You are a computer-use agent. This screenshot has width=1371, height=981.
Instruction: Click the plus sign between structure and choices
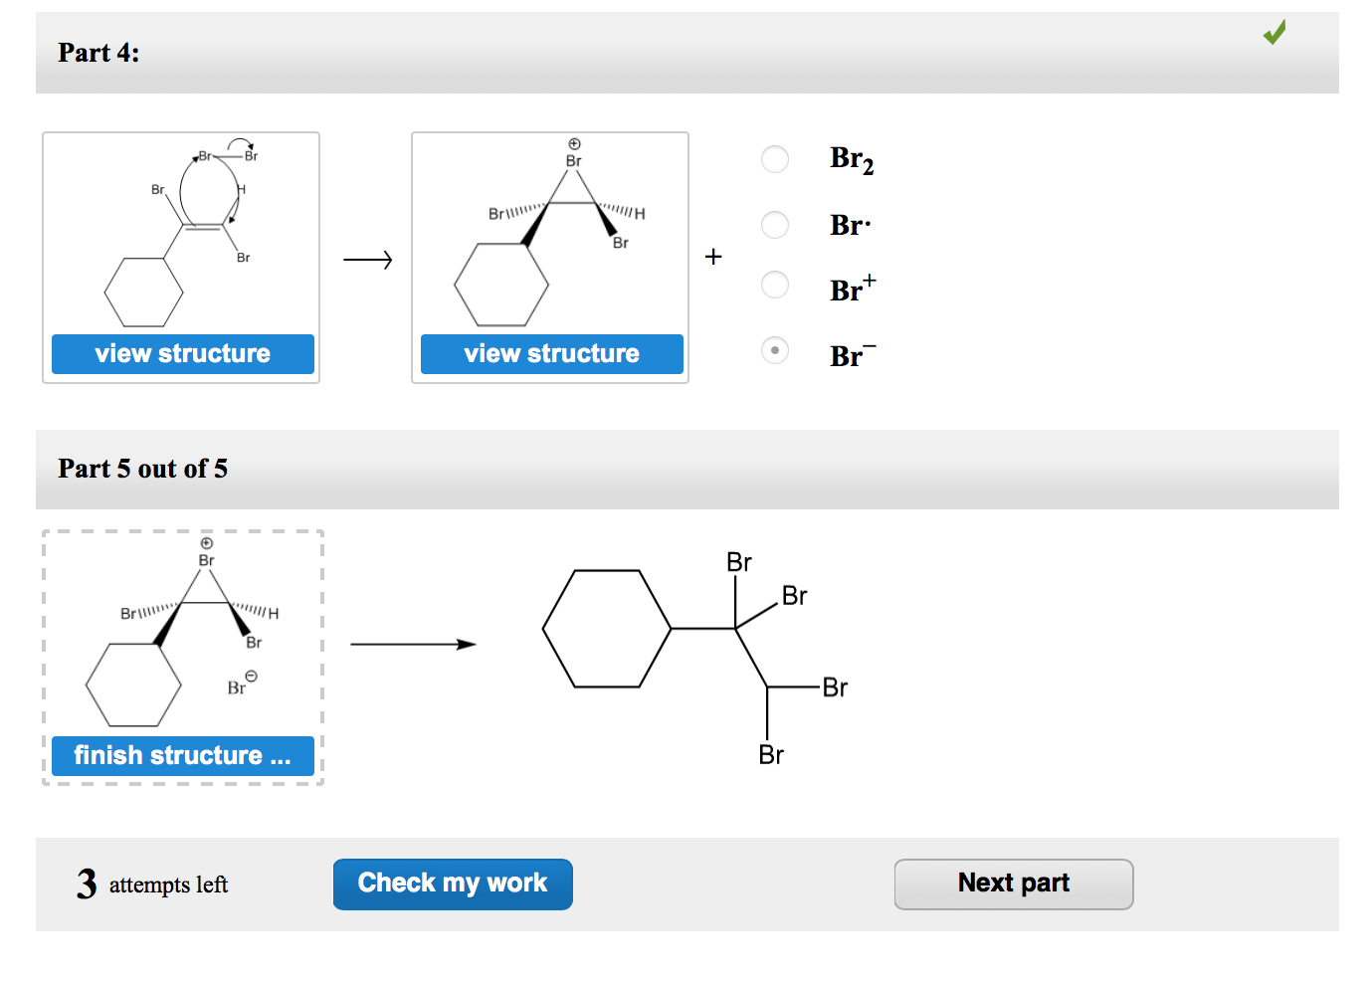click(x=712, y=257)
